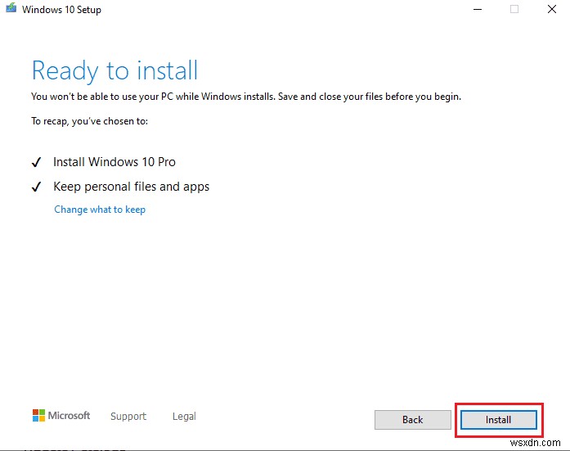Open the Legal link
This screenshot has width=570, height=451.
[x=184, y=416]
